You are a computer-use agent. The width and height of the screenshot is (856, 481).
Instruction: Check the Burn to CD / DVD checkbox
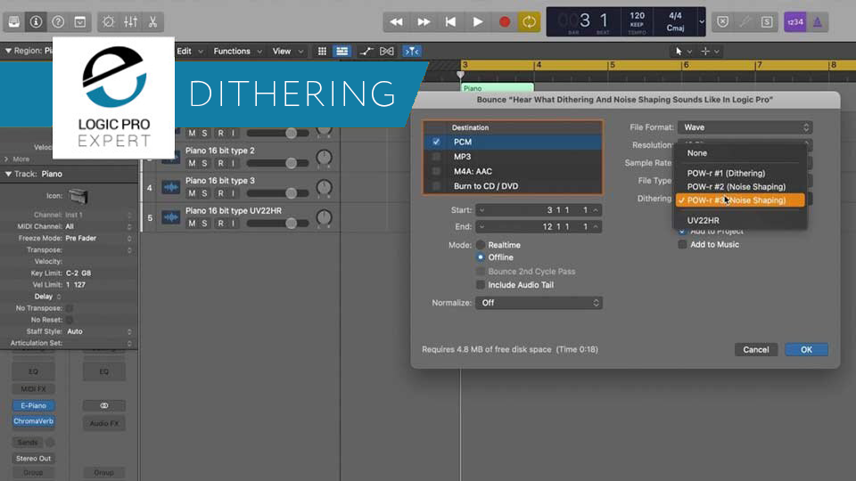click(436, 186)
